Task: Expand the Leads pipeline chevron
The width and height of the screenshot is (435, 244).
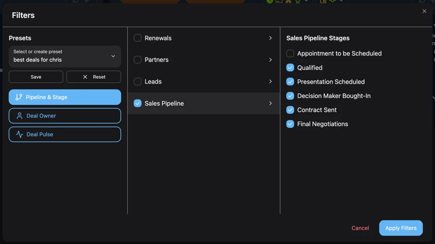Action: 270,81
